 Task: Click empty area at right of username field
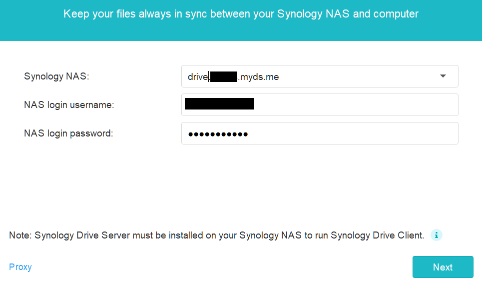pos(357,104)
